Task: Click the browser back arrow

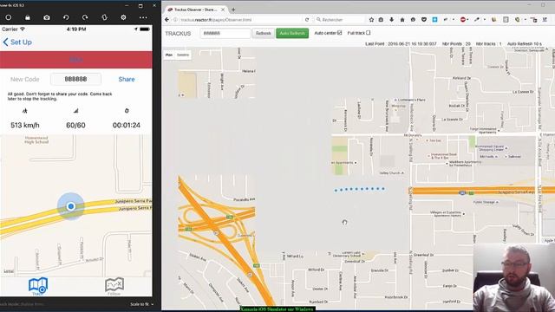Action: tap(167, 20)
